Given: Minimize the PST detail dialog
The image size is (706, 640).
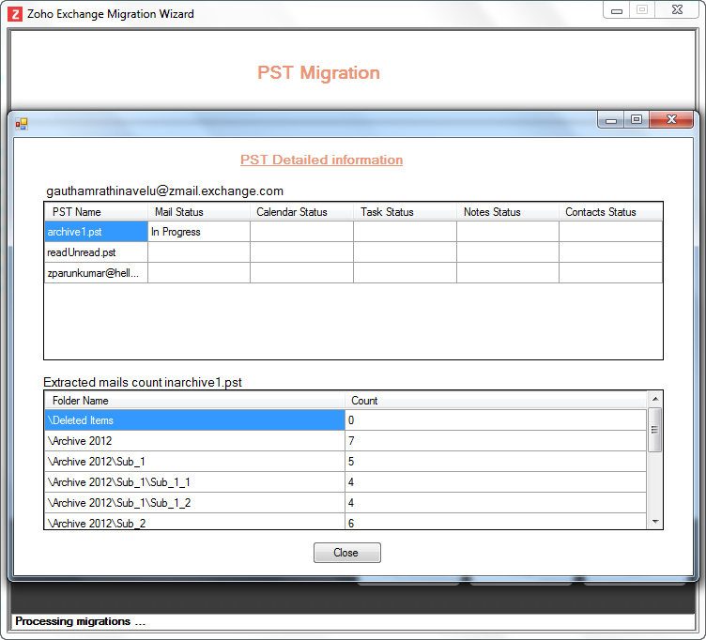Looking at the screenshot, I should click(611, 120).
